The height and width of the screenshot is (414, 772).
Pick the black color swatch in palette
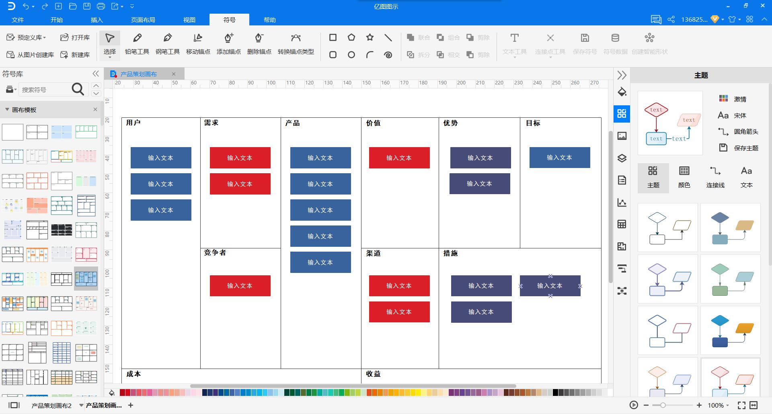pyautogui.click(x=555, y=392)
